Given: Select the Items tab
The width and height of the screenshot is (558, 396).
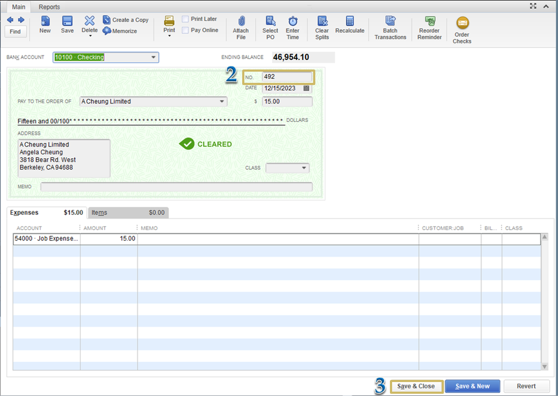Looking at the screenshot, I should [128, 213].
